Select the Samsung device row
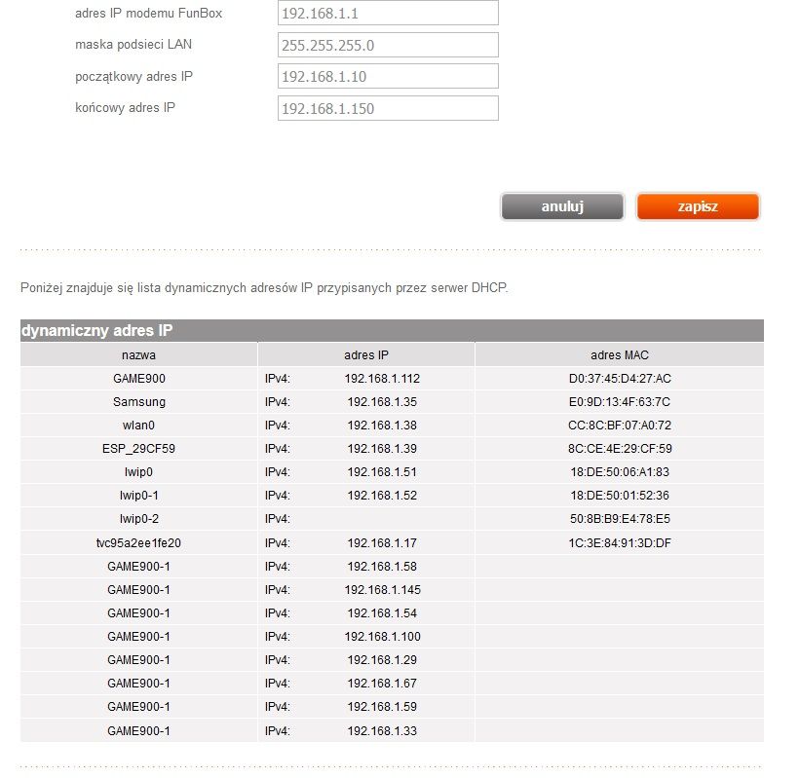 point(392,402)
